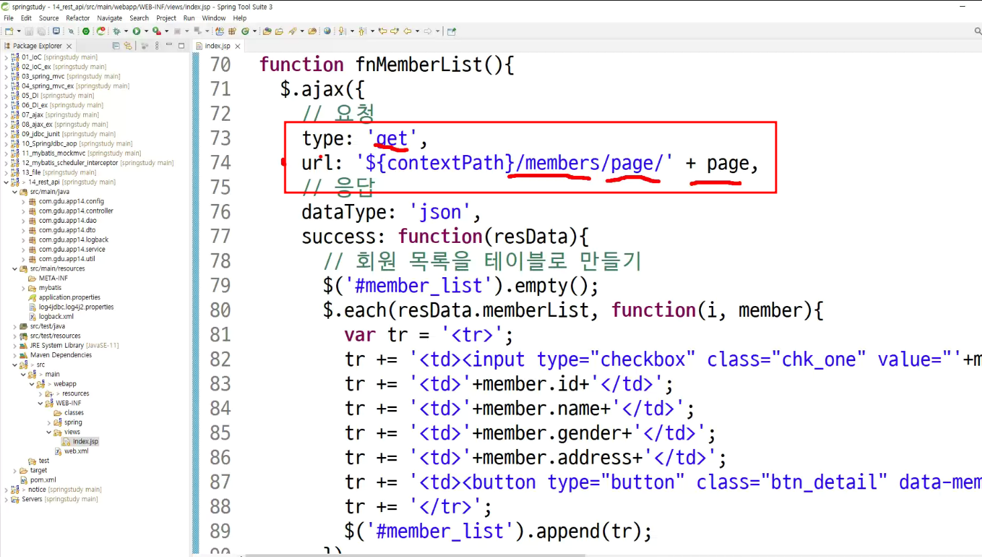
Task: Click Collapse All in Package Explorer
Action: click(x=116, y=46)
